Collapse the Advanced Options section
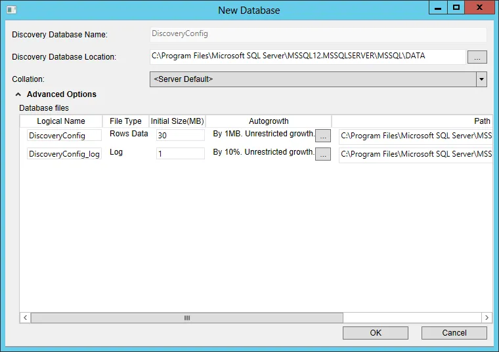 [x=18, y=94]
